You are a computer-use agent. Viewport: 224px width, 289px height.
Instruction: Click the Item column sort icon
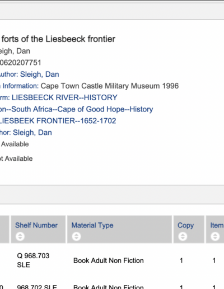tap(215, 236)
